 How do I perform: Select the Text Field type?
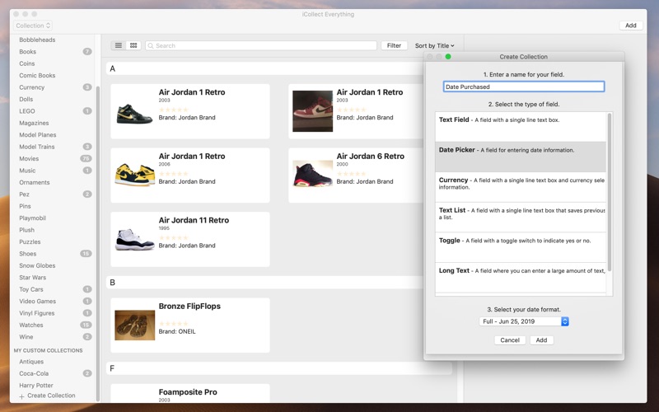(x=521, y=127)
